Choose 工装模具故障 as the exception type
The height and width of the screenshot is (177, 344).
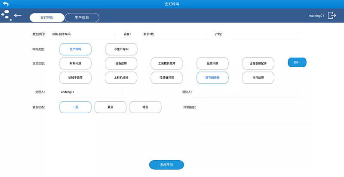pyautogui.click(x=167, y=63)
